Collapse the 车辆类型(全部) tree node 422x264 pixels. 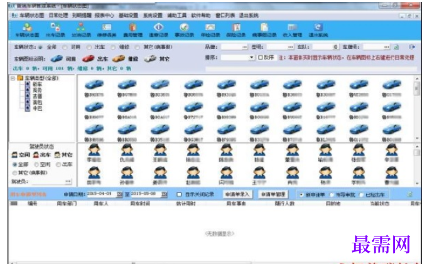(13, 78)
